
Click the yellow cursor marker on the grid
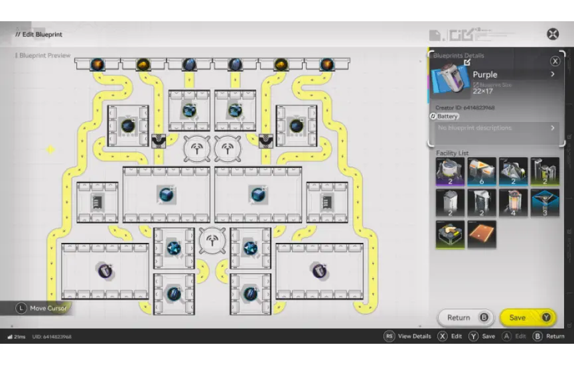[50, 150]
